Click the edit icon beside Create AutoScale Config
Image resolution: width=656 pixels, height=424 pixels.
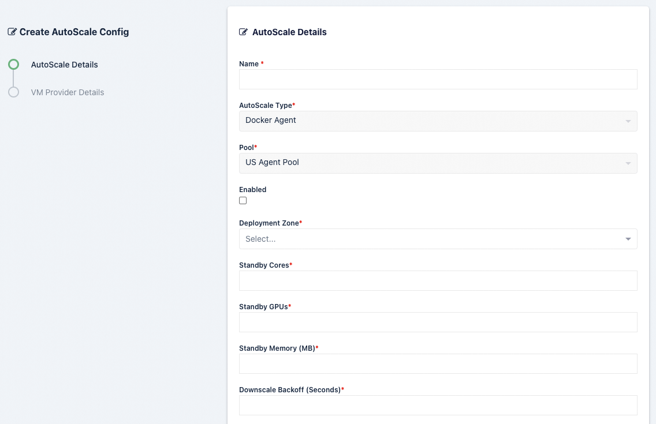(x=12, y=32)
